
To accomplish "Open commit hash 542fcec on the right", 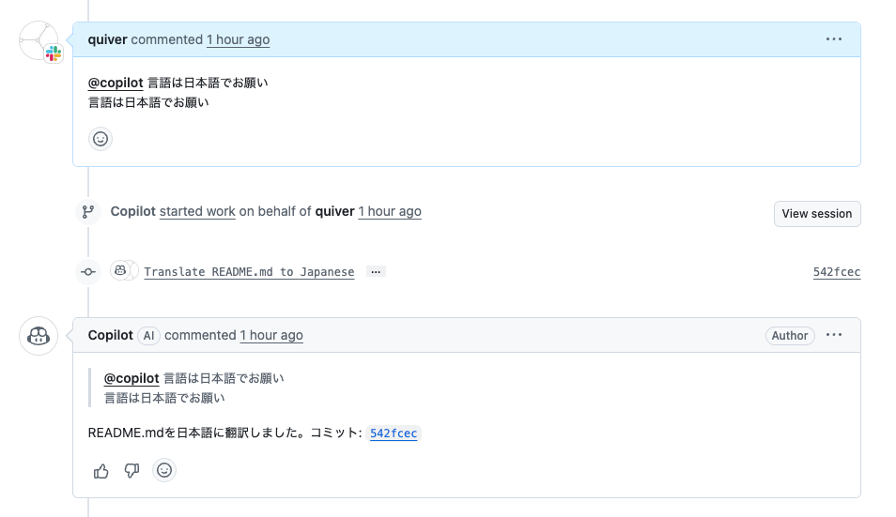I will [x=836, y=272].
